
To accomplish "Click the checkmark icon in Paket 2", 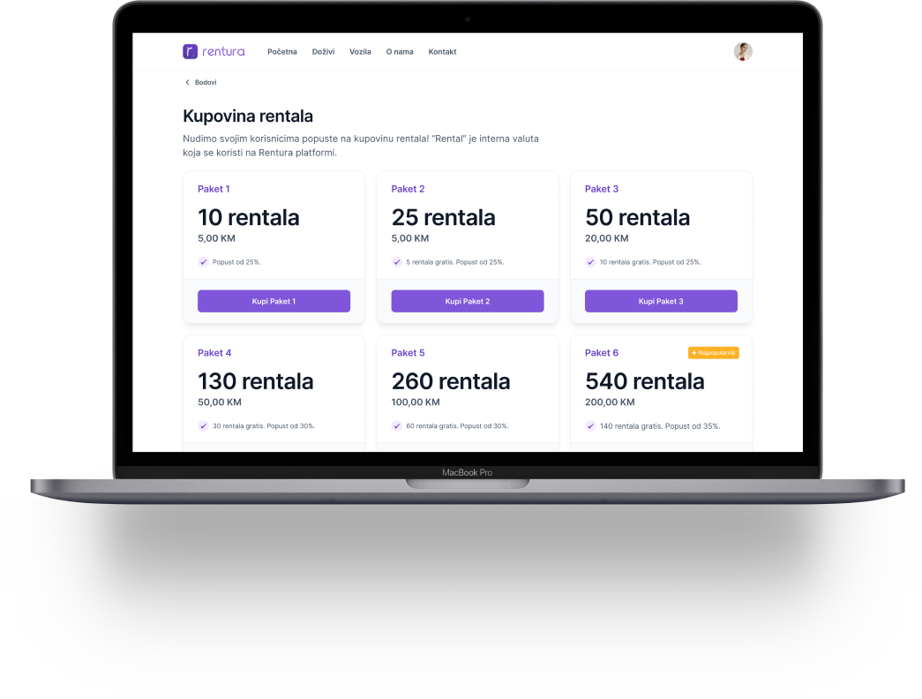I will click(x=397, y=262).
